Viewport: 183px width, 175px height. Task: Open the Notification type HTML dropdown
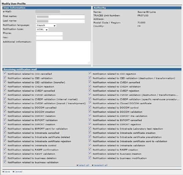pos(42,29)
